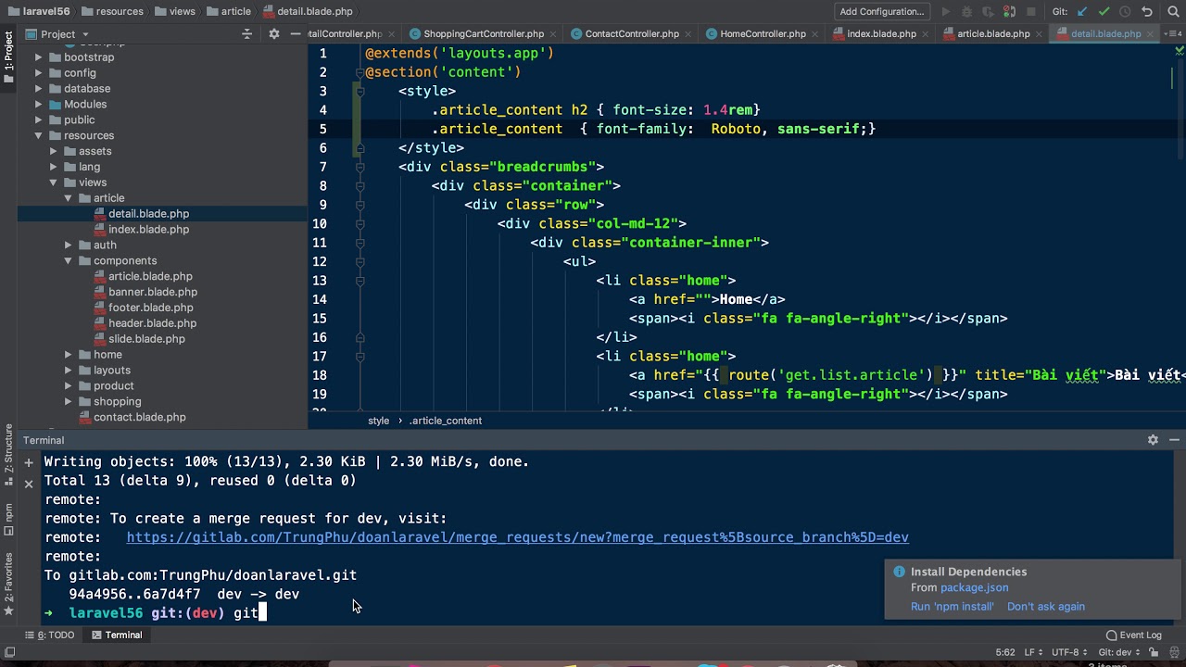Open the GitLab merge request link
The width and height of the screenshot is (1186, 667).
[x=517, y=537]
